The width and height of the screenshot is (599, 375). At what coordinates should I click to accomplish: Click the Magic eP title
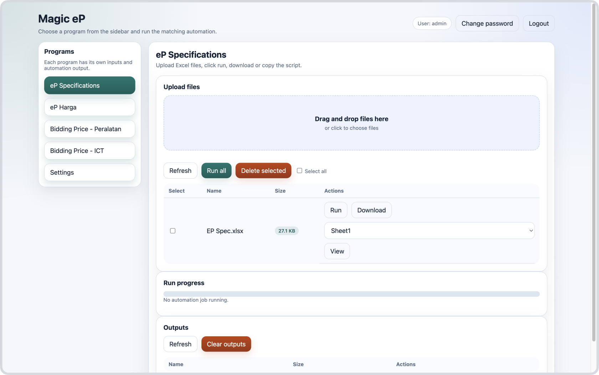62,19
